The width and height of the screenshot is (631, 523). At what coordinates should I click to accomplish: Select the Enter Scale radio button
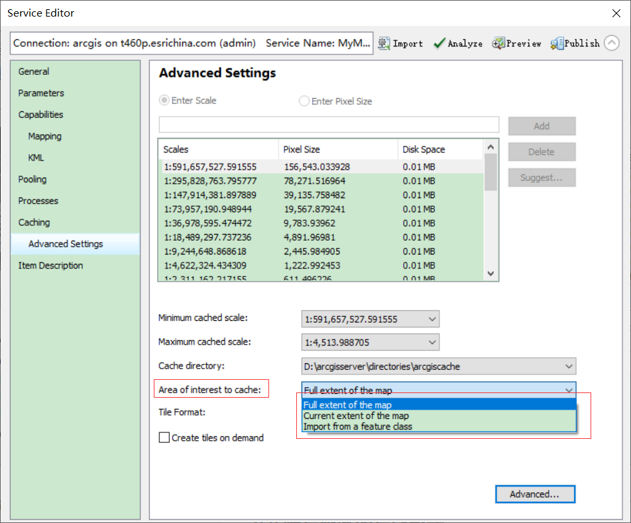click(x=164, y=100)
